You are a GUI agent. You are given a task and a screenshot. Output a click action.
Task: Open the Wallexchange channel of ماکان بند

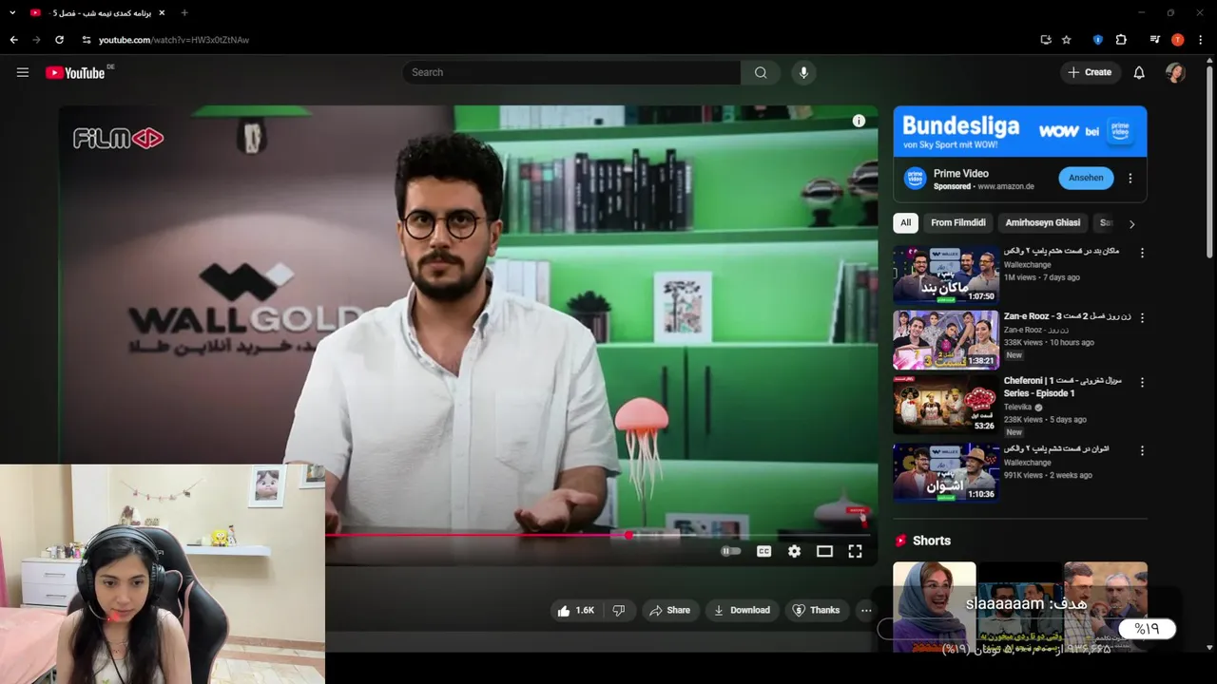coord(1028,265)
